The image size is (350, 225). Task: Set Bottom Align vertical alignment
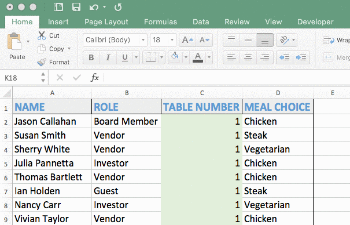(x=265, y=40)
